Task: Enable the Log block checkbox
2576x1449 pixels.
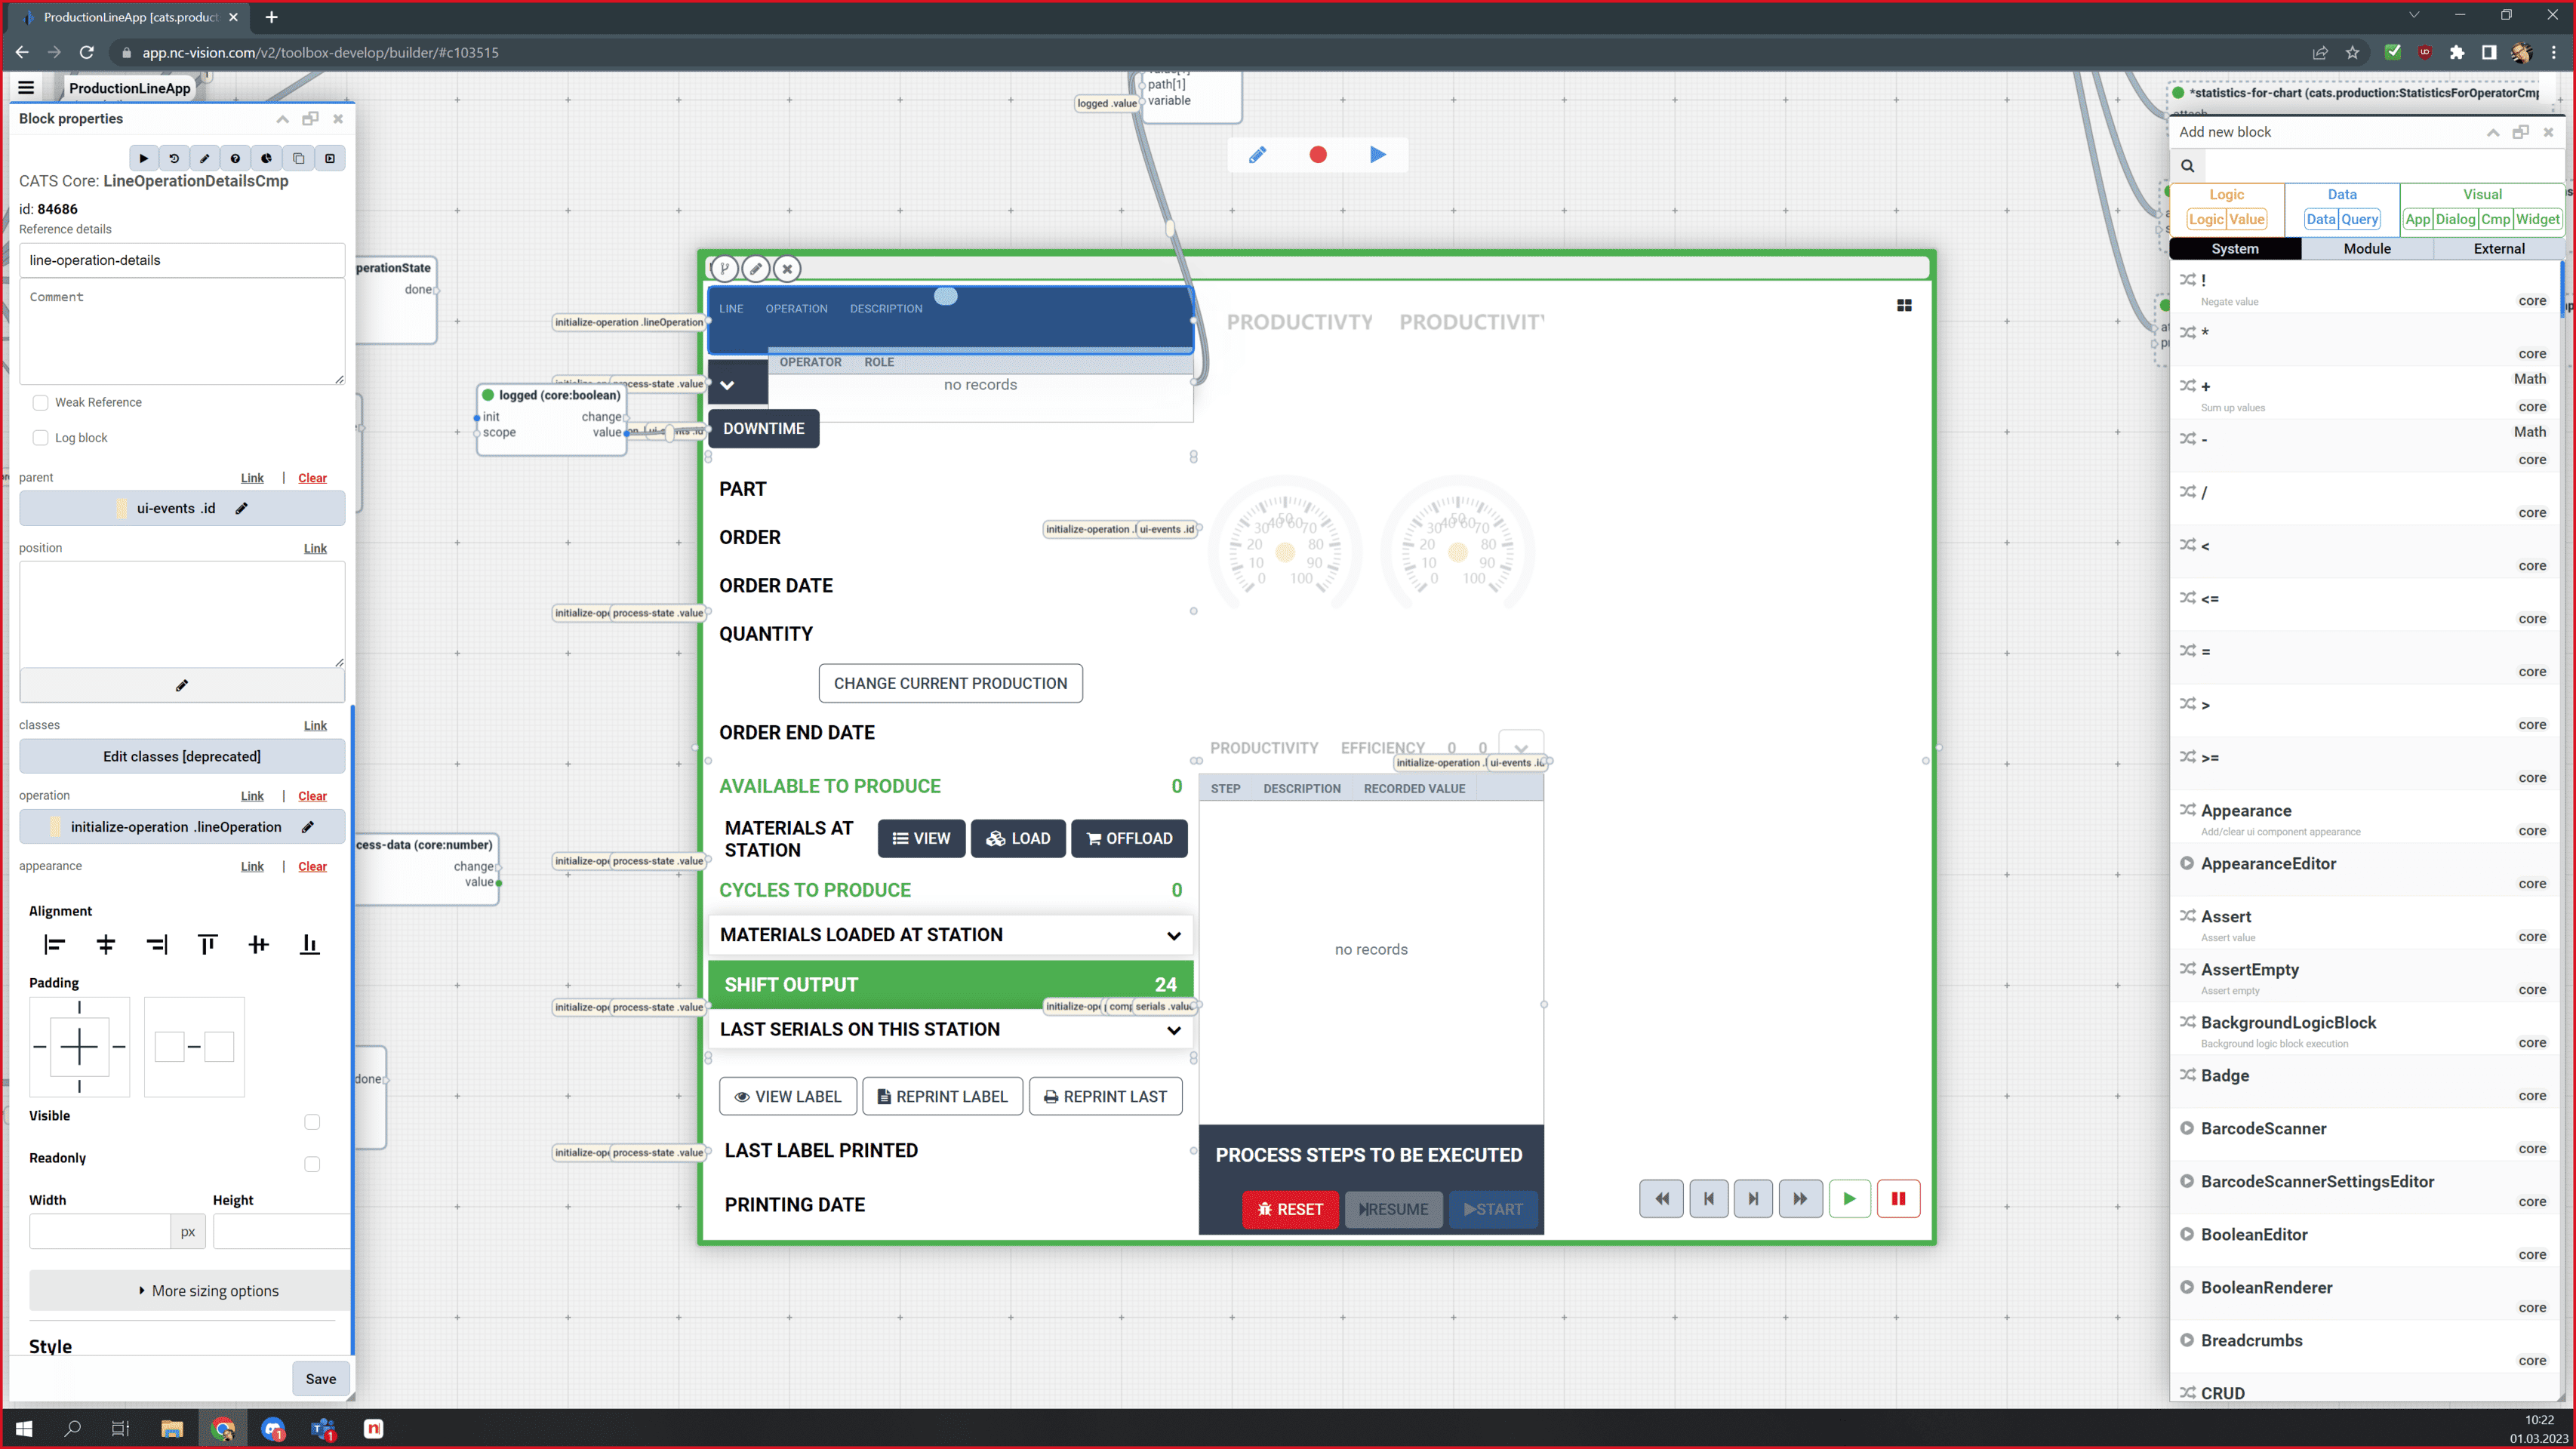Action: coord(40,438)
